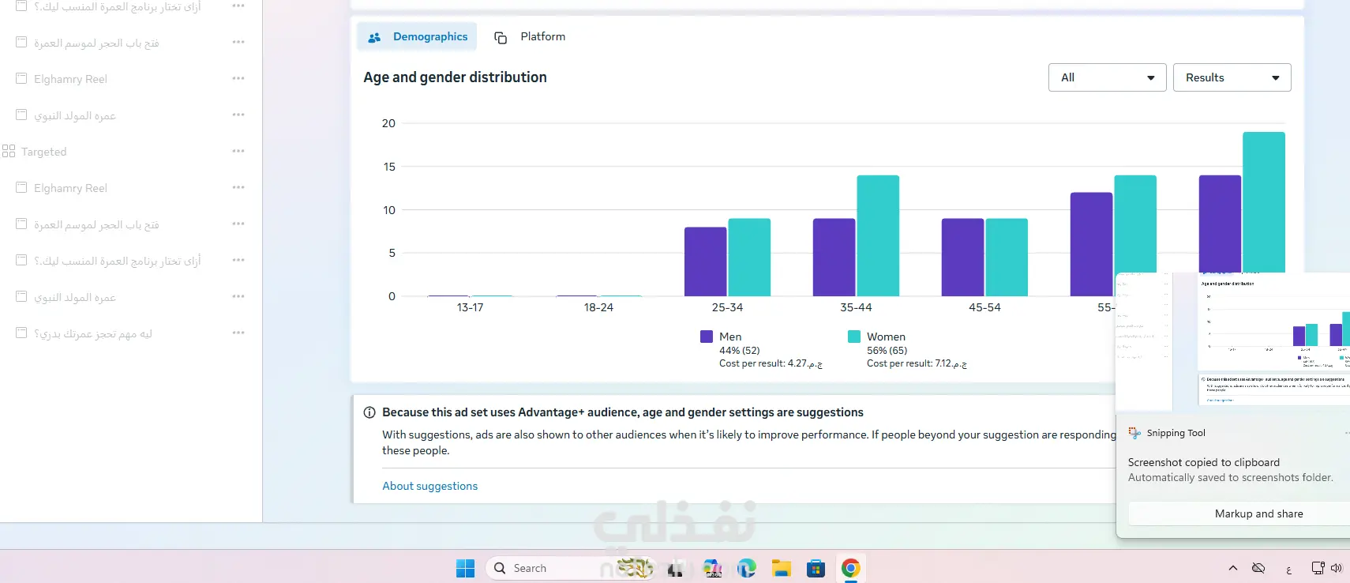Check the Elghamry Reel ad under Targeted

point(21,187)
